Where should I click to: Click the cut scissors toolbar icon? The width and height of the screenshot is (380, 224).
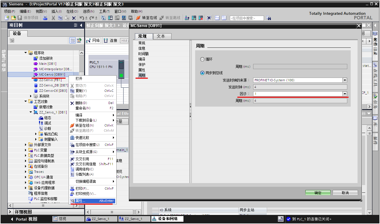pyautogui.click(x=53, y=18)
